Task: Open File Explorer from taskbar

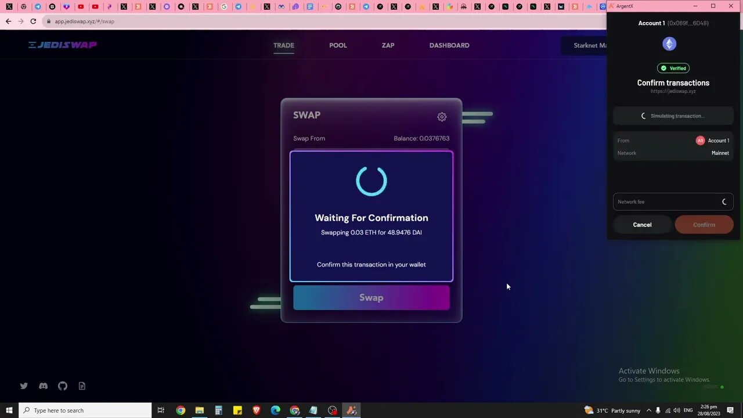Action: pyautogui.click(x=200, y=410)
